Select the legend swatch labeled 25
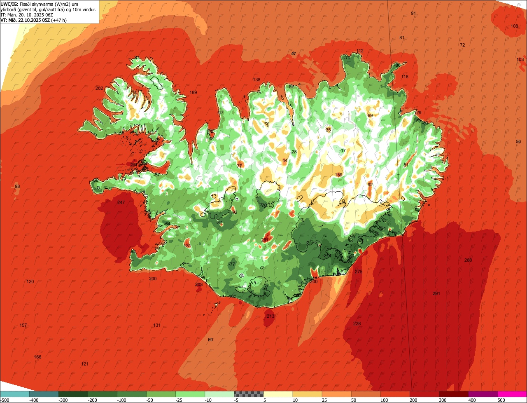 (336, 394)
